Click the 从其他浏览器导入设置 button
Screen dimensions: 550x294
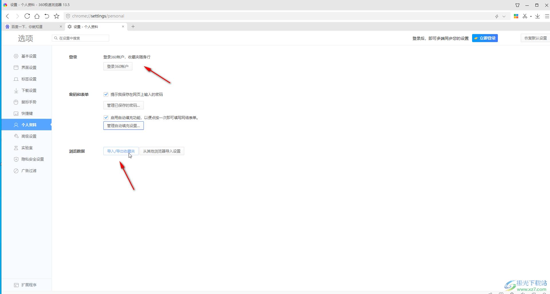pos(162,151)
